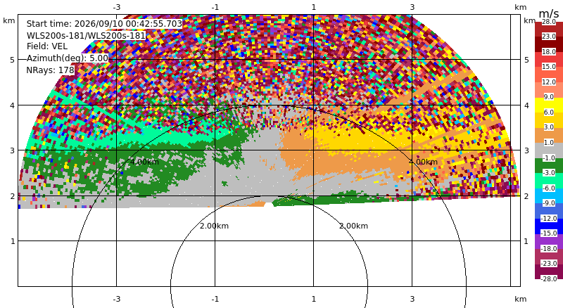Click the green -3.0 colorbar segment
Viewport: 563px width, 308px height.
tap(549, 165)
